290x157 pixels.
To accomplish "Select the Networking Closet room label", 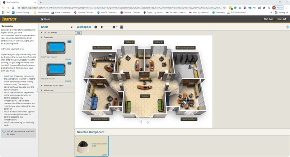I will 186,48.
